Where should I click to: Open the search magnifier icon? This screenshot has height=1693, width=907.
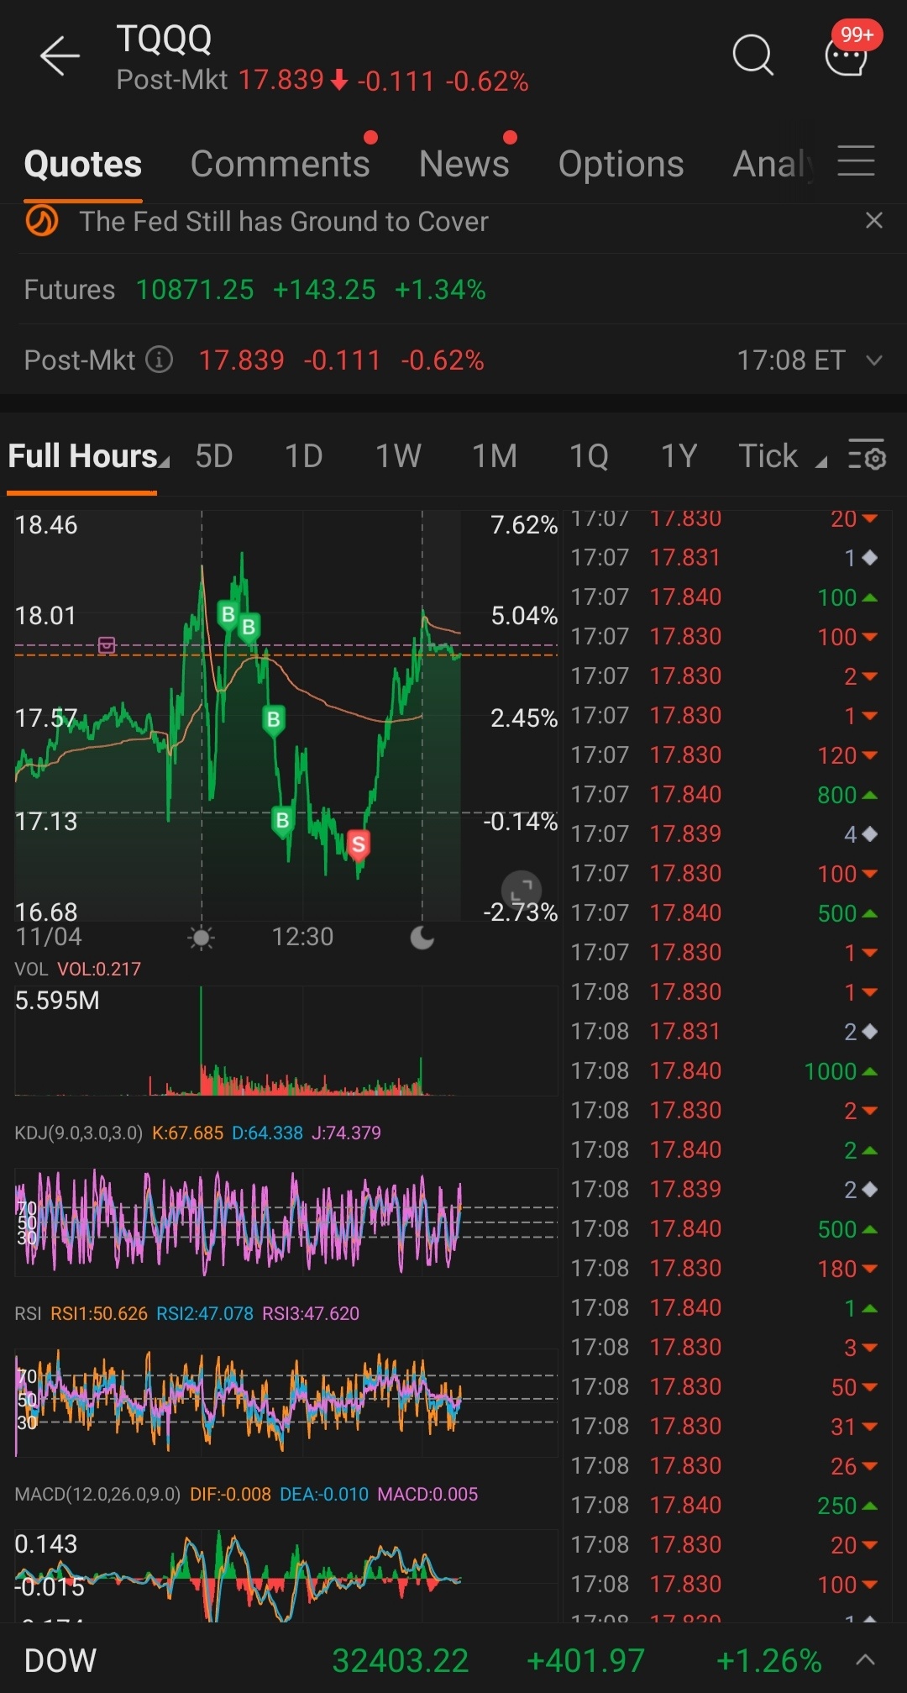[x=752, y=55]
